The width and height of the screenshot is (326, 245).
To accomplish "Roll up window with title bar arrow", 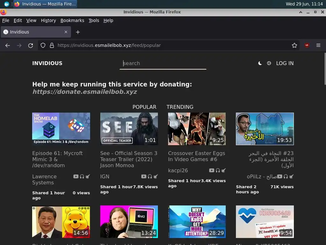I will (301, 12).
